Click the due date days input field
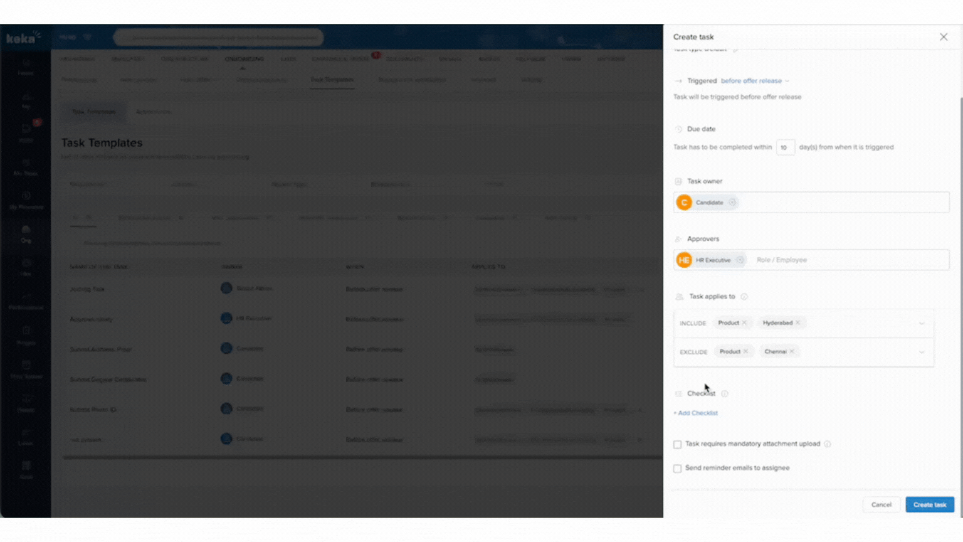 tap(785, 147)
